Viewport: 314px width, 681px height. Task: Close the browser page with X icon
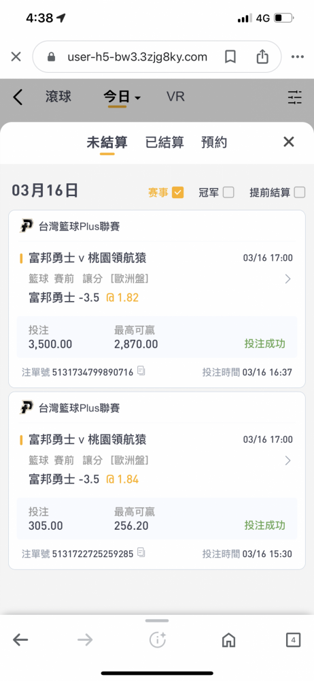pyautogui.click(x=16, y=57)
